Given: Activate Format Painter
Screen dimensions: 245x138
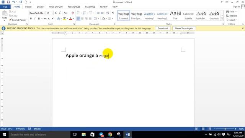Looking at the screenshot, I should 18,20.
